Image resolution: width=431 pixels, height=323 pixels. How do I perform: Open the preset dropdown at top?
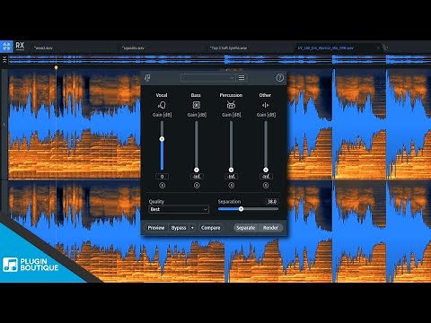(x=207, y=78)
